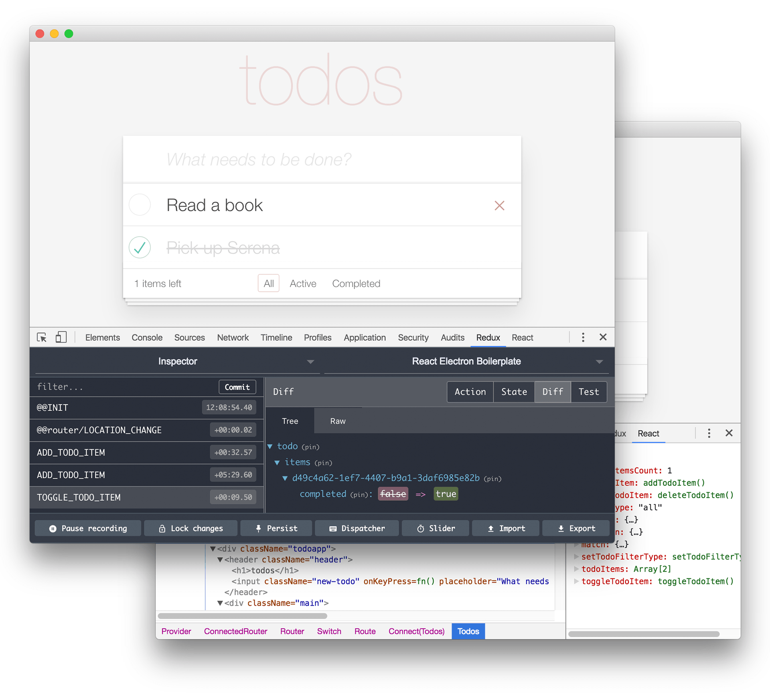Mark Read a book as completed

pyautogui.click(x=140, y=205)
